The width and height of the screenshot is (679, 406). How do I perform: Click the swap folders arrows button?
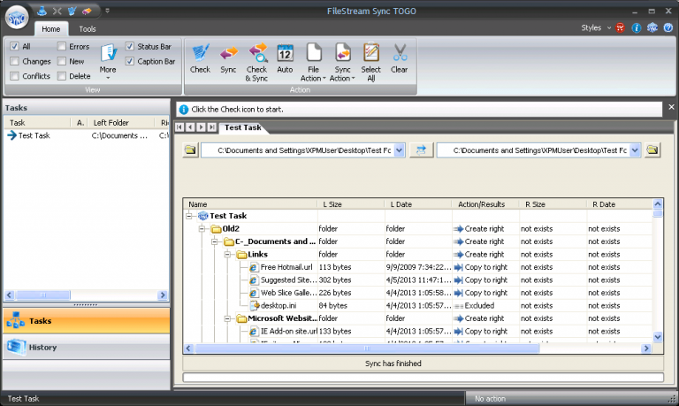tap(422, 149)
